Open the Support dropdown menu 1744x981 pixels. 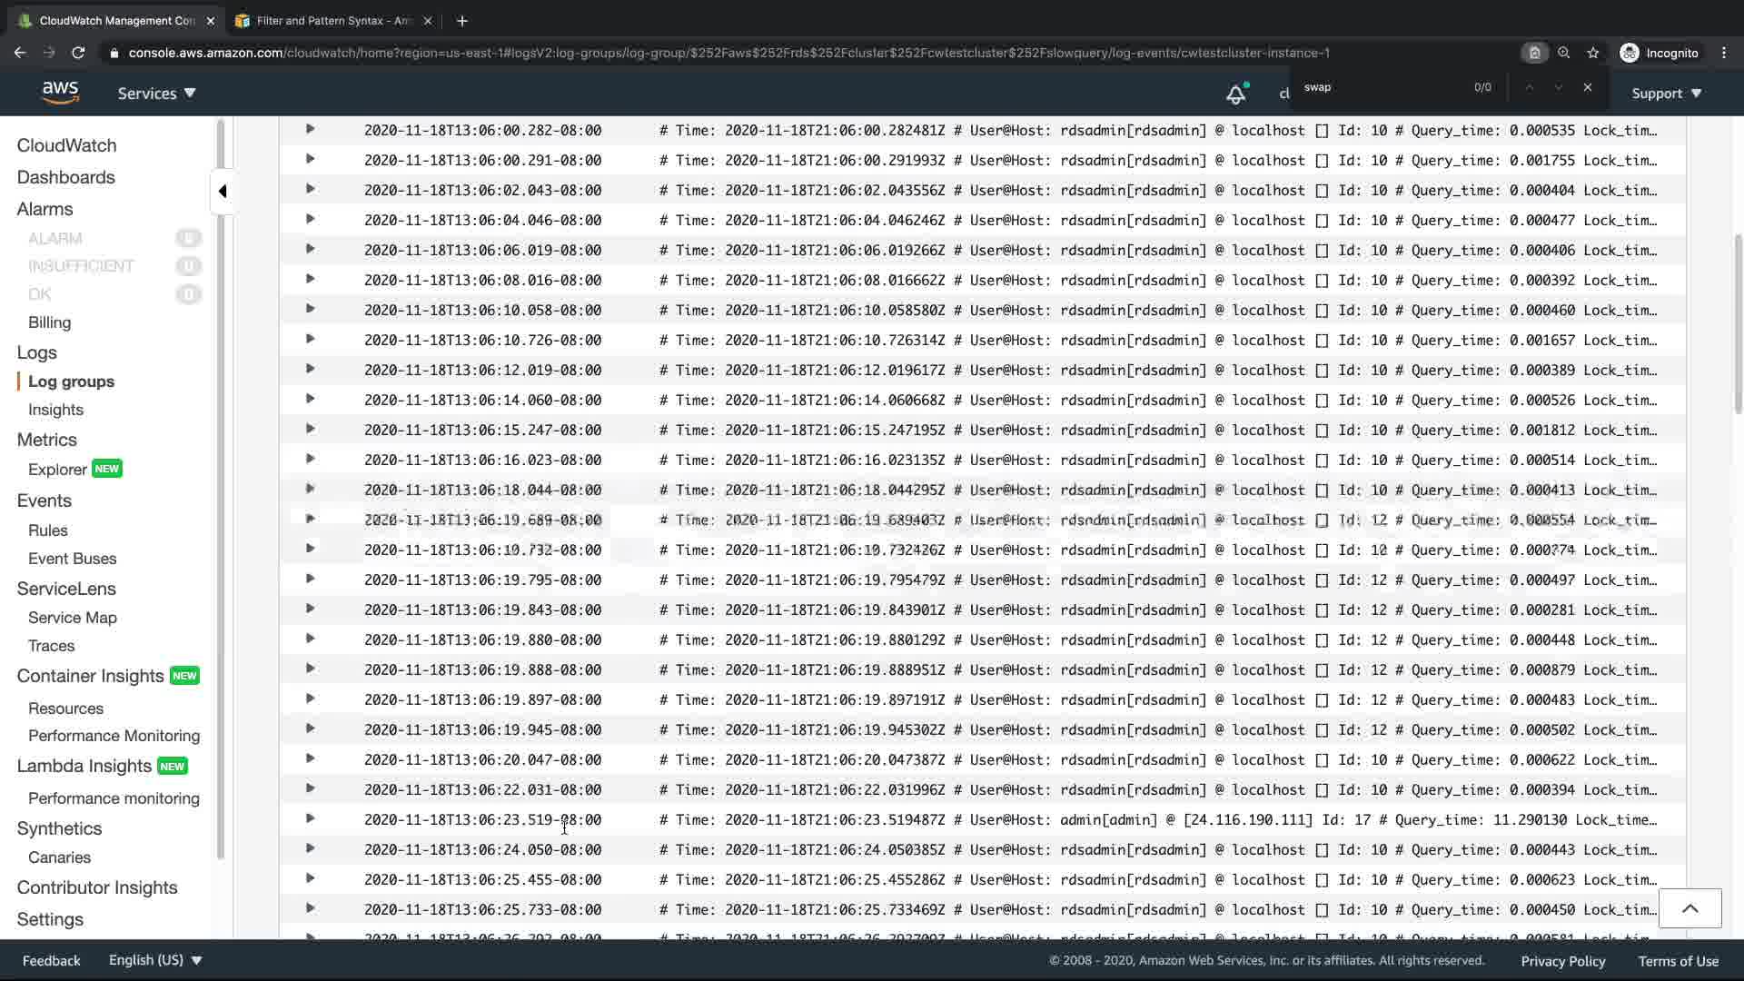pyautogui.click(x=1666, y=94)
